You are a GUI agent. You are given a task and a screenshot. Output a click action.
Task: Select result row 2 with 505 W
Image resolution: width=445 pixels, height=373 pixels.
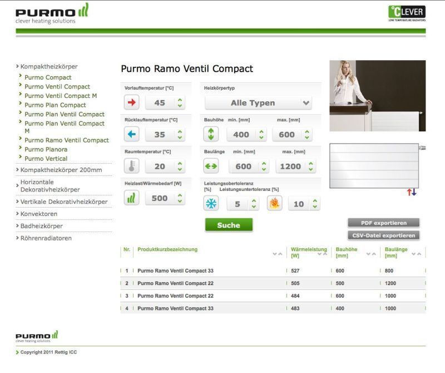click(273, 283)
